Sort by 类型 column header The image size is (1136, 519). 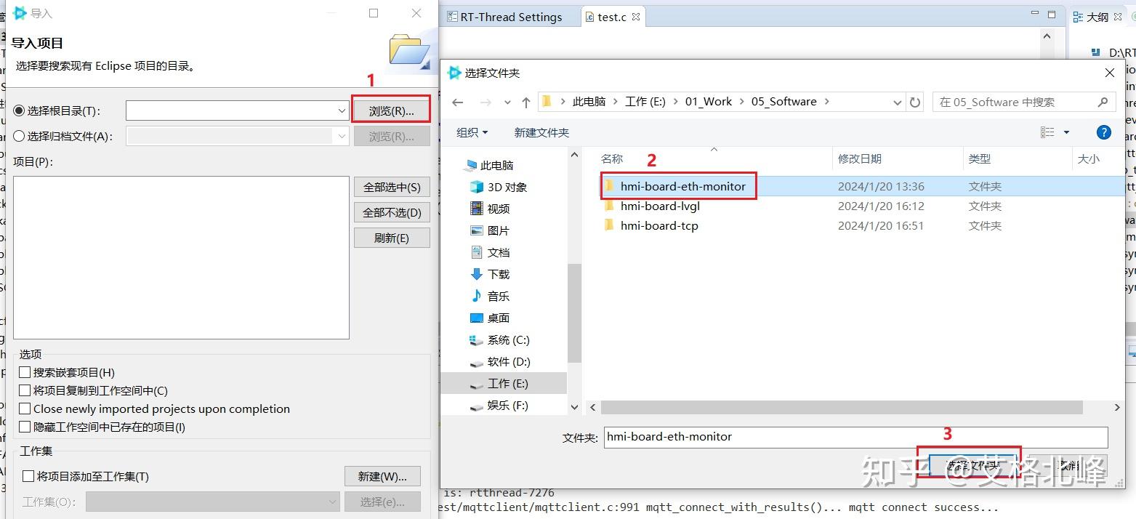(979, 158)
